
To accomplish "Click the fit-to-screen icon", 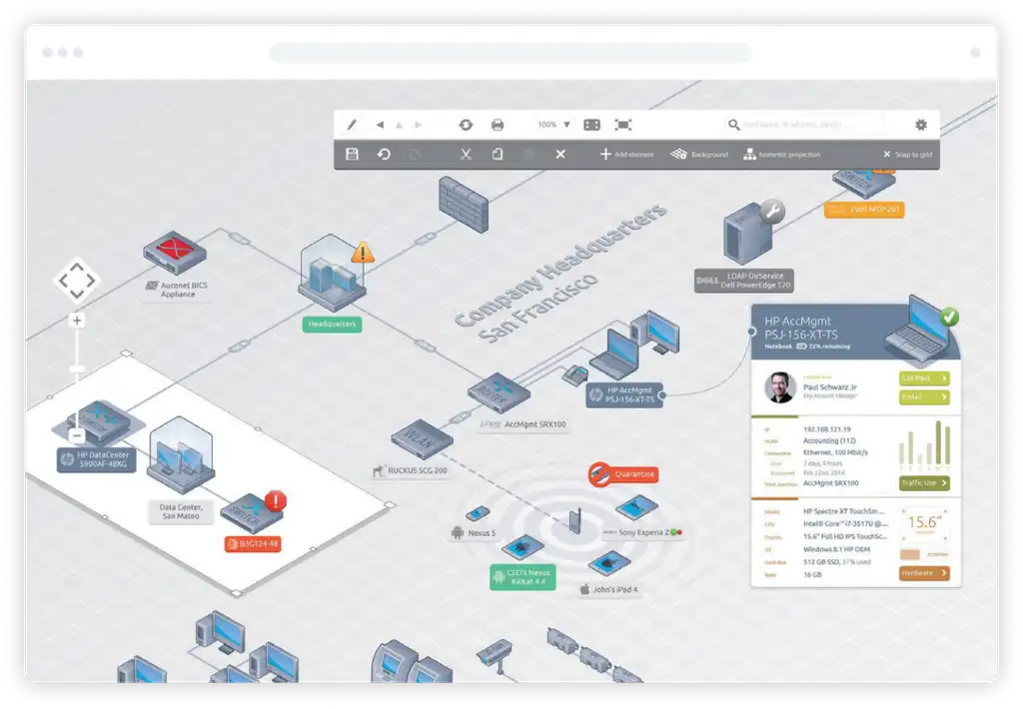I will coord(621,125).
